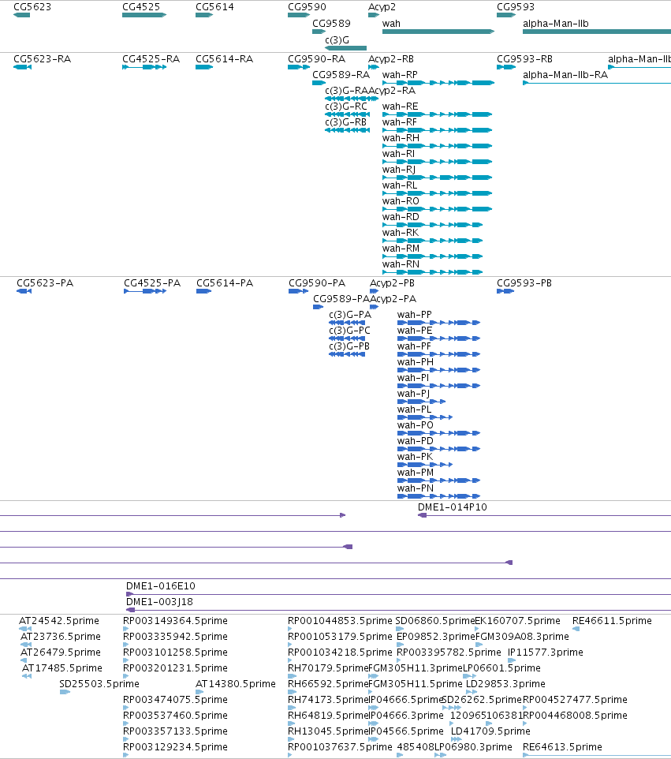The image size is (671, 759).
Task: Click transcript wah-RP
Action: click(400, 74)
